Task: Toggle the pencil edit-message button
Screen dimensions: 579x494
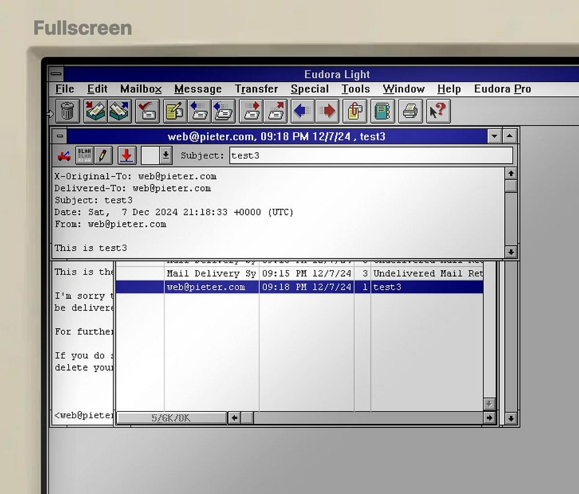Action: [x=103, y=156]
